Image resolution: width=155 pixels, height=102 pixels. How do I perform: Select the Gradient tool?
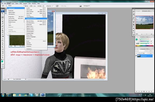pos(3,36)
